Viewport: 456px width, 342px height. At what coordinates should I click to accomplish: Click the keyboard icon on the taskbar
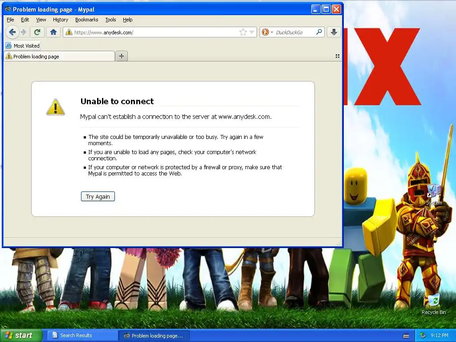pyautogui.click(x=406, y=336)
